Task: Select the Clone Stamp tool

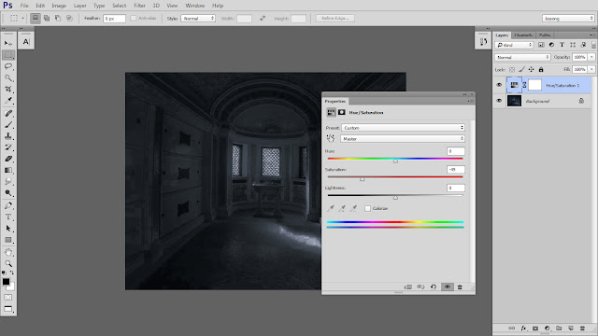Action: click(x=8, y=136)
